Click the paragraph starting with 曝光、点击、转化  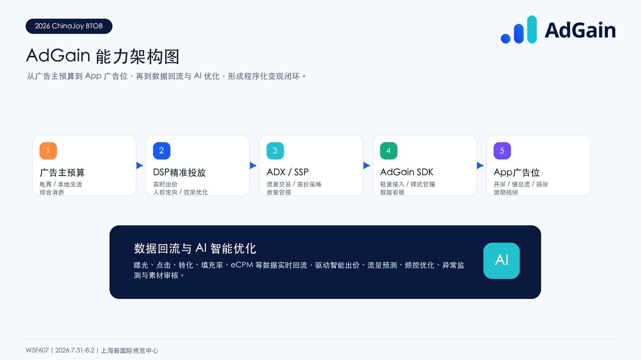click(x=299, y=270)
